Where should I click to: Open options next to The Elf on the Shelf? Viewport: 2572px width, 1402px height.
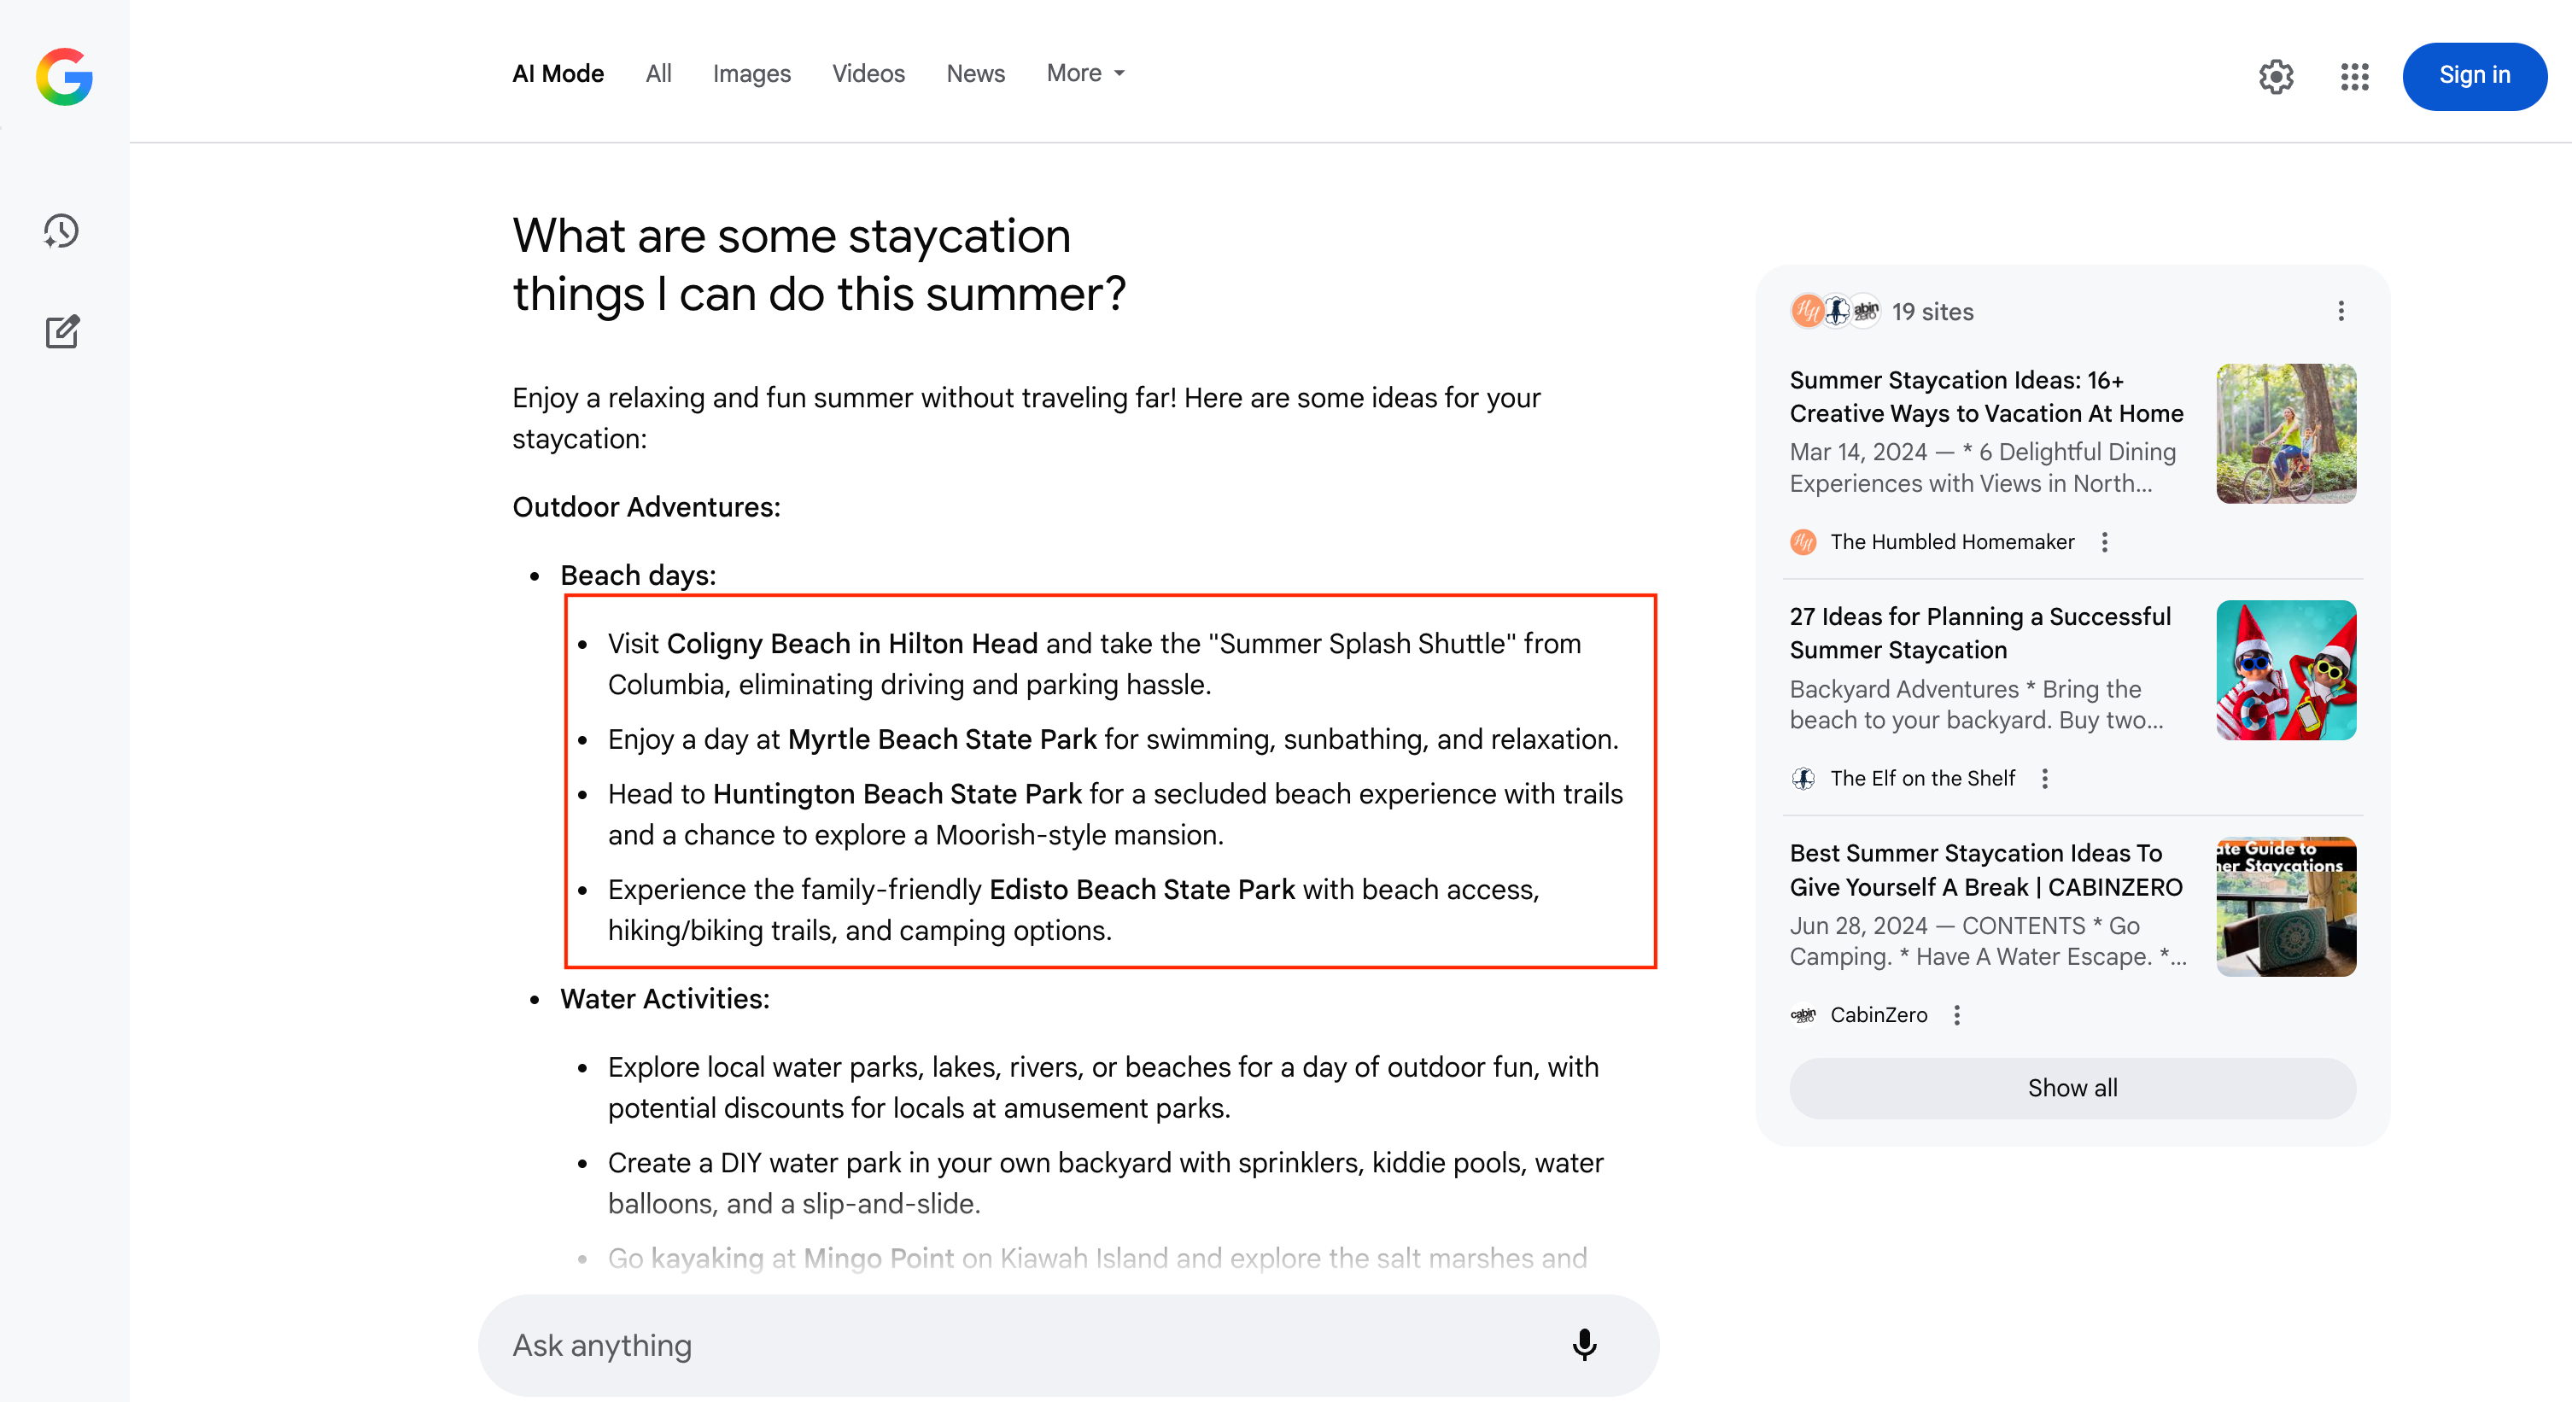(x=2045, y=779)
